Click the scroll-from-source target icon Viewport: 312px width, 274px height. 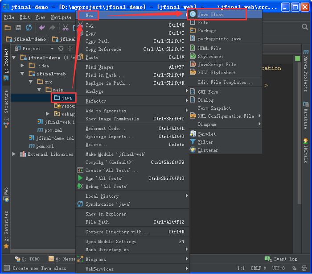[61, 49]
